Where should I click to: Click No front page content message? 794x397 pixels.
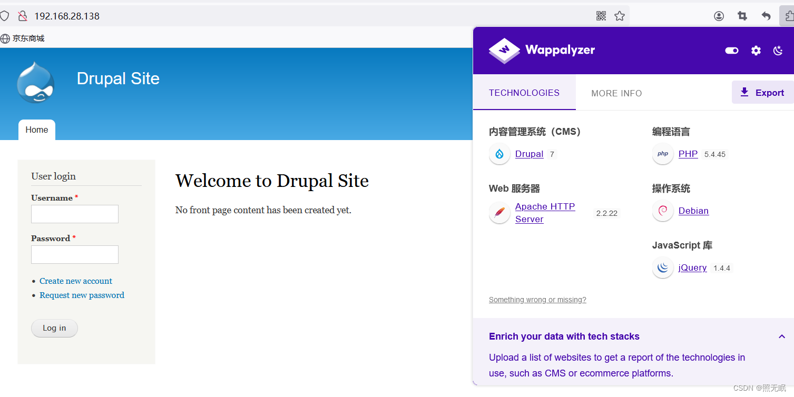(263, 210)
